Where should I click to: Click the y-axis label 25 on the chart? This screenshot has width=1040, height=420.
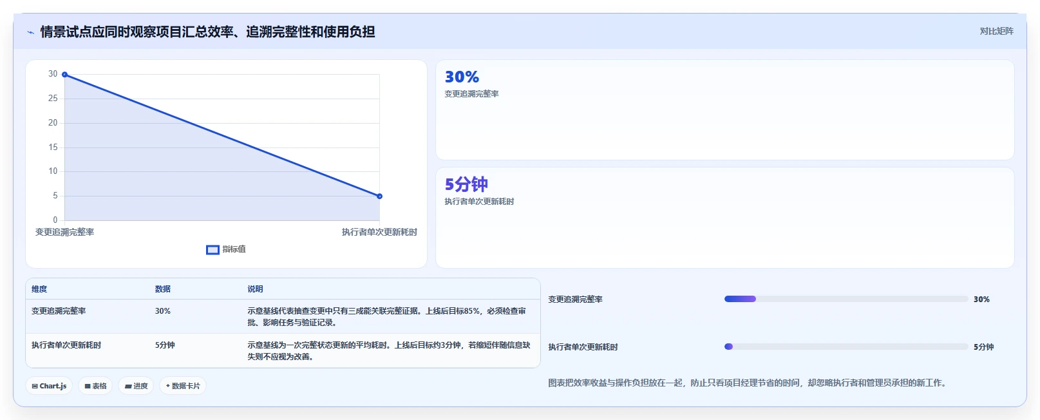[53, 99]
